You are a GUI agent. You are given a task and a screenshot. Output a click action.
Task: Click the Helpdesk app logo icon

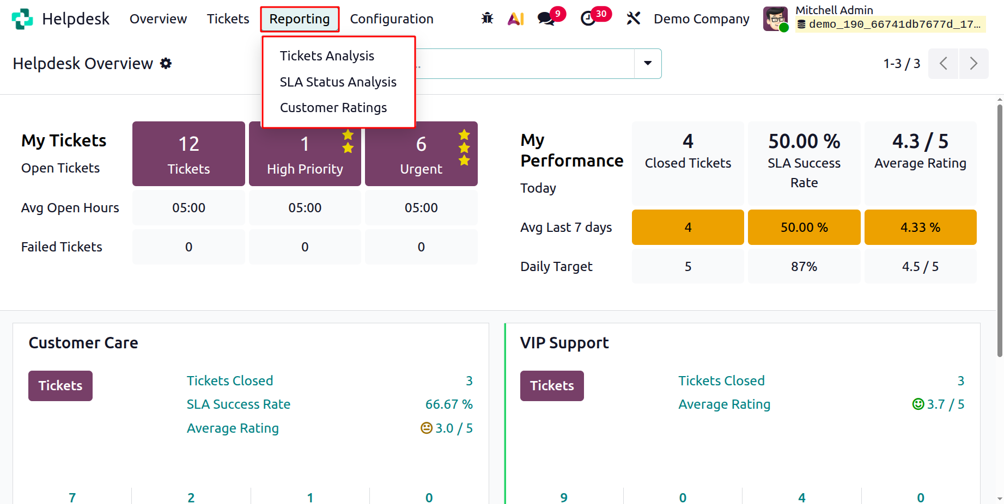click(22, 19)
